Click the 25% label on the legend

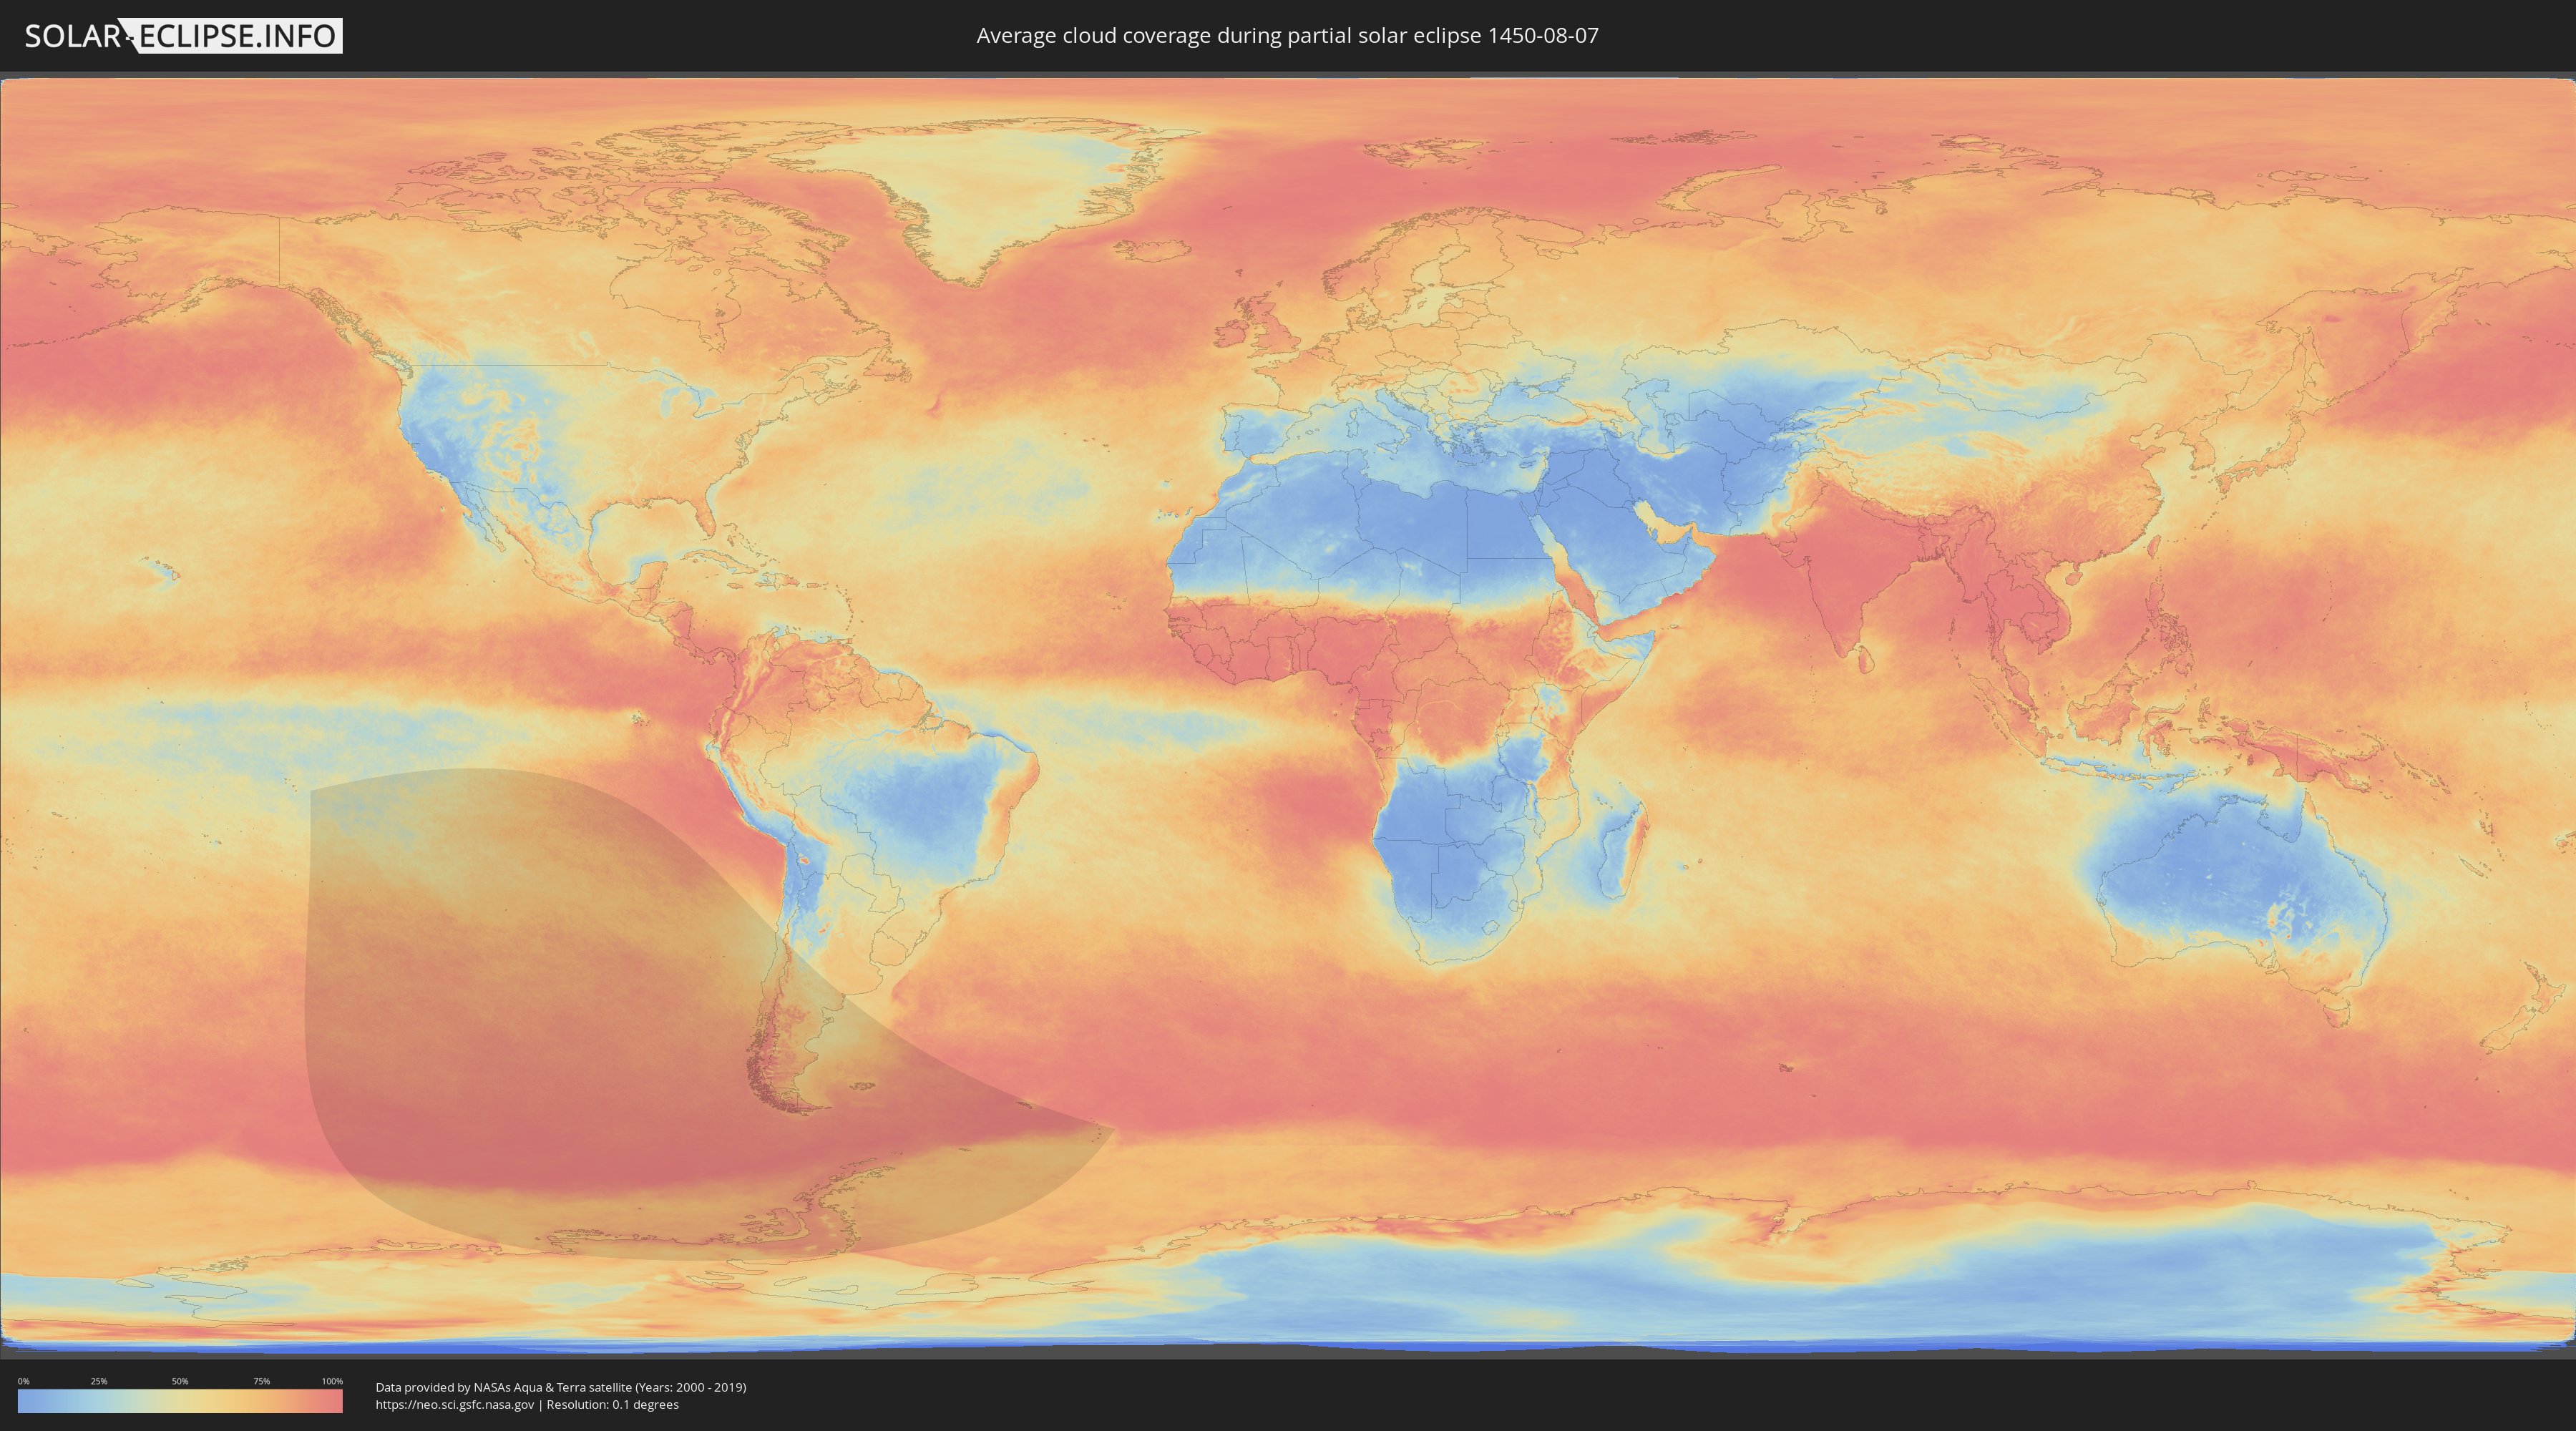point(99,1381)
